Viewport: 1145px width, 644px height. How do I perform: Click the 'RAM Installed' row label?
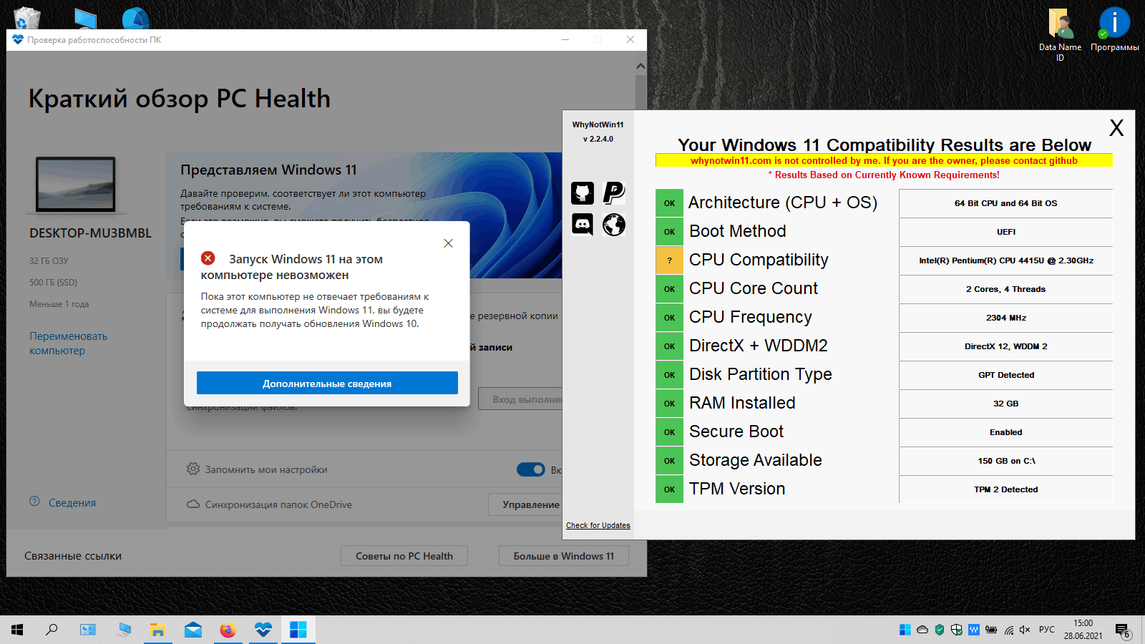[742, 403]
